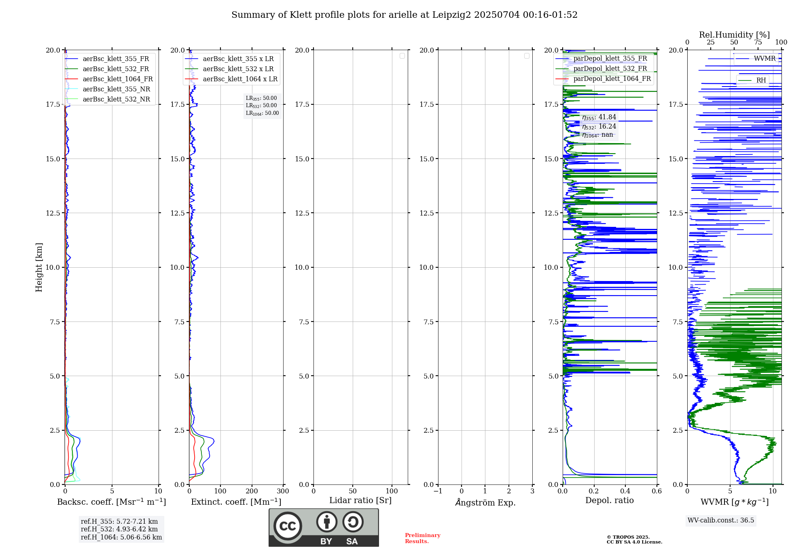809x550 pixels.
Task: Click the red line sample for aerBsc_klett_1064 x LR
Action: pos(191,79)
